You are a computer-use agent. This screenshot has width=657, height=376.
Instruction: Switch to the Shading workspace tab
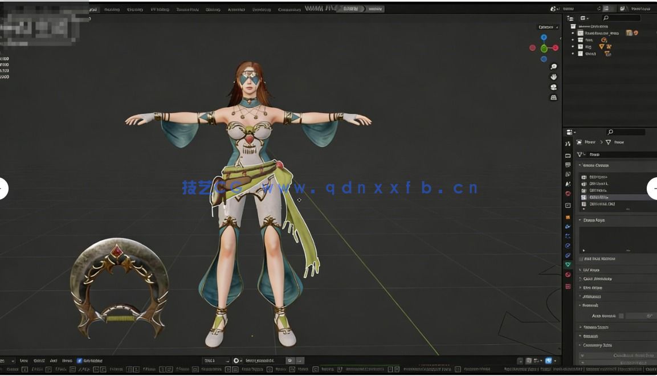pyautogui.click(x=212, y=9)
